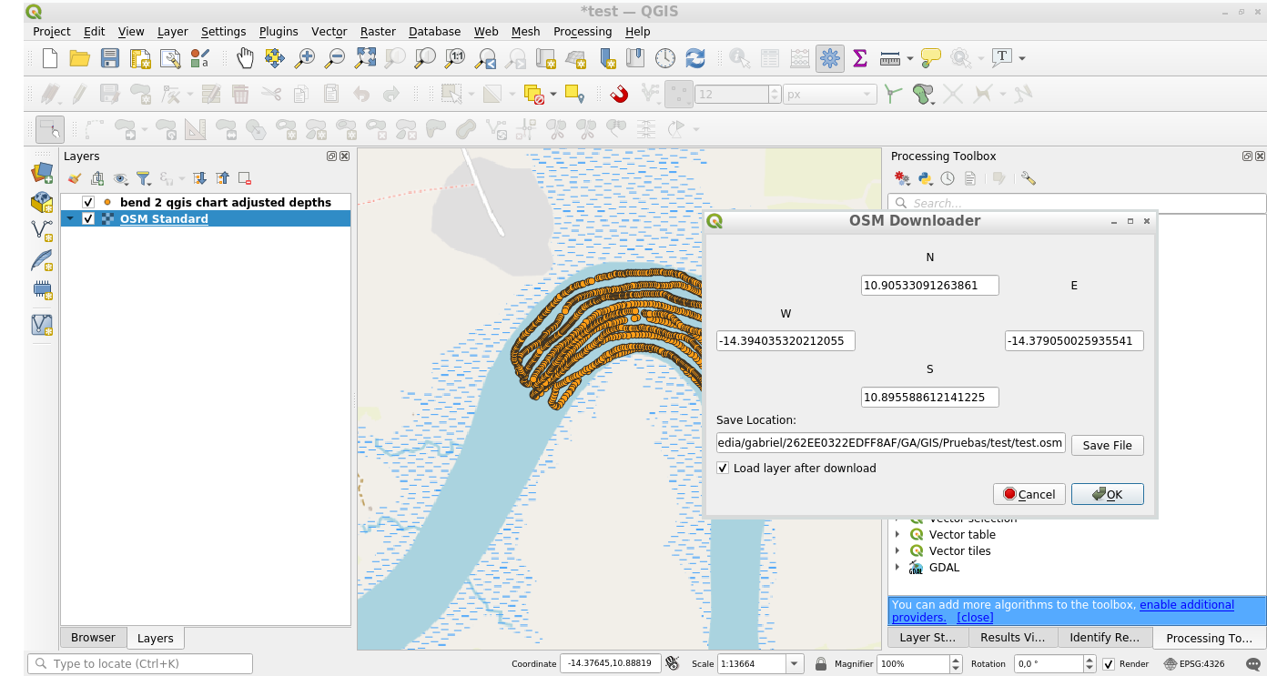
Task: Click New SpatiaLite Layer feather icon
Action: point(42,261)
